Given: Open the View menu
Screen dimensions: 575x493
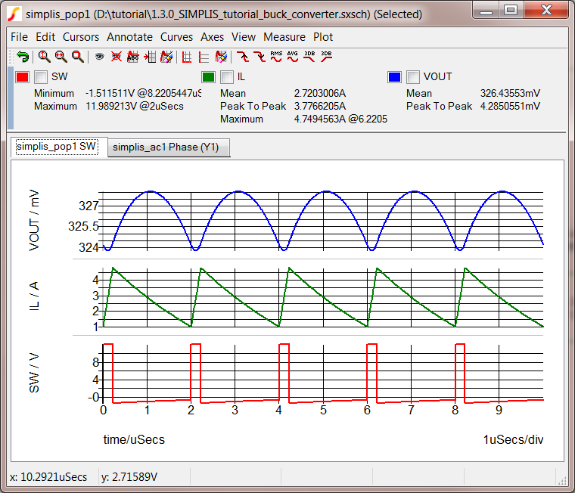Looking at the screenshot, I should (x=244, y=37).
